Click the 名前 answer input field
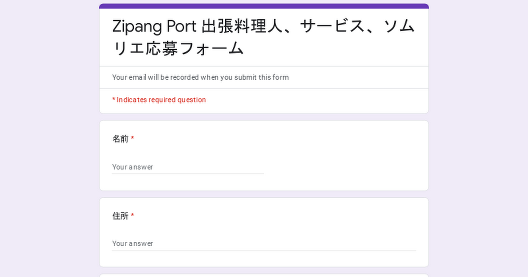The height and width of the screenshot is (277, 528). tap(188, 167)
